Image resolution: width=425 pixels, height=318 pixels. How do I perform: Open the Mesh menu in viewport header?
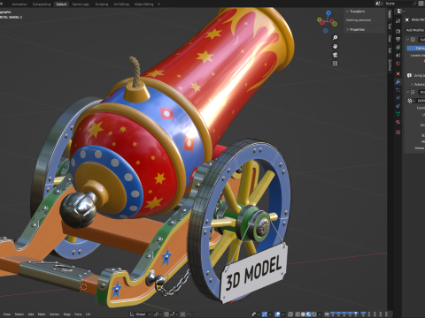[42, 314]
